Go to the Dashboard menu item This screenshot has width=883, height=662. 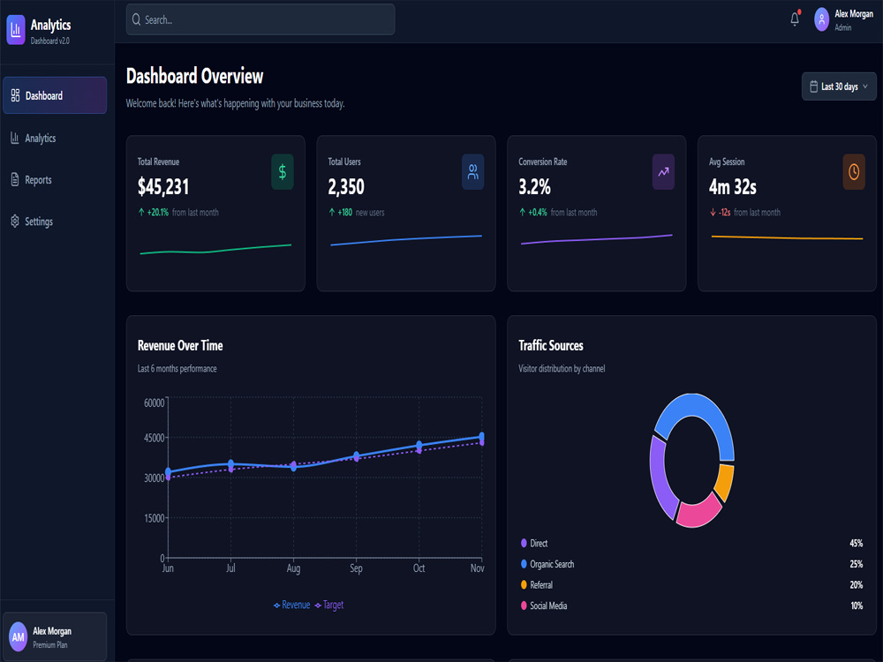[x=55, y=95]
